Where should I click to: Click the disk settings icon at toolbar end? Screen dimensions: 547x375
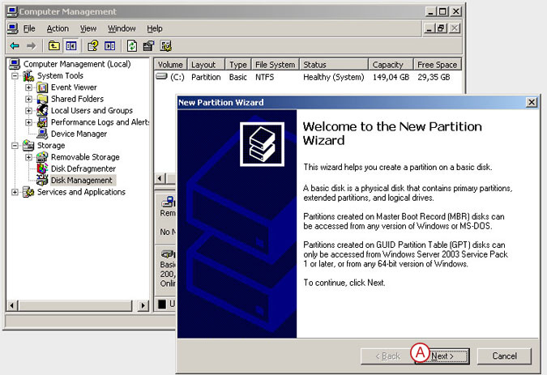(165, 45)
